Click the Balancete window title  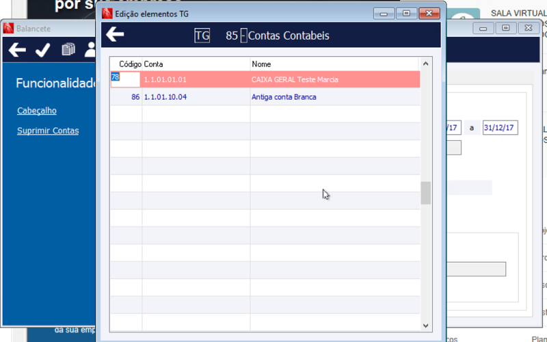pos(34,29)
